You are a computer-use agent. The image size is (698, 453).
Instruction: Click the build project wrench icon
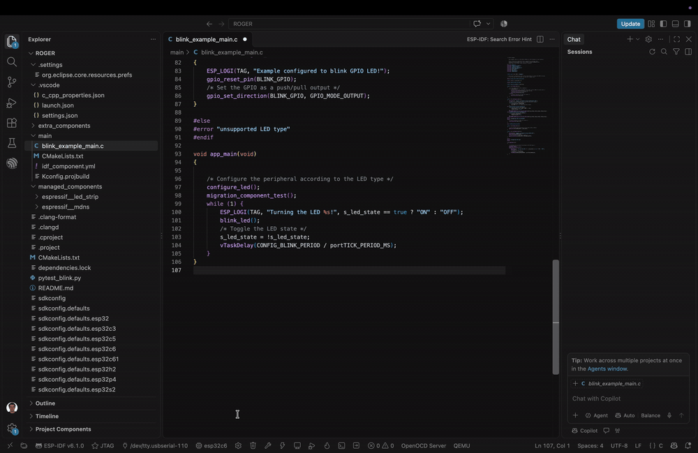click(267, 445)
